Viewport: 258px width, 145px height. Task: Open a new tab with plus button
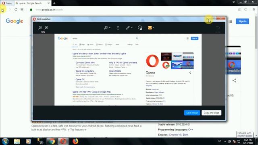54,3
